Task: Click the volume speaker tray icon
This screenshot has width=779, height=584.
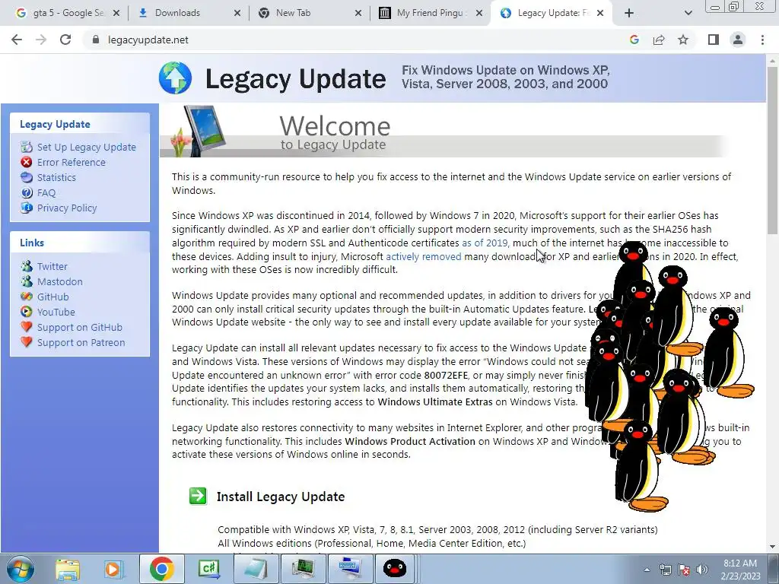Action: [701, 570]
